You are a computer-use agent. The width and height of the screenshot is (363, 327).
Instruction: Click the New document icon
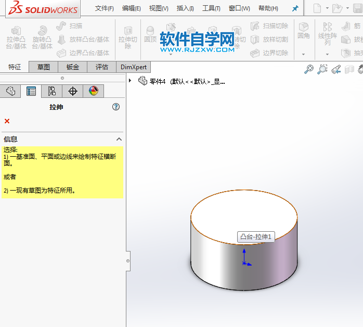(317, 8)
